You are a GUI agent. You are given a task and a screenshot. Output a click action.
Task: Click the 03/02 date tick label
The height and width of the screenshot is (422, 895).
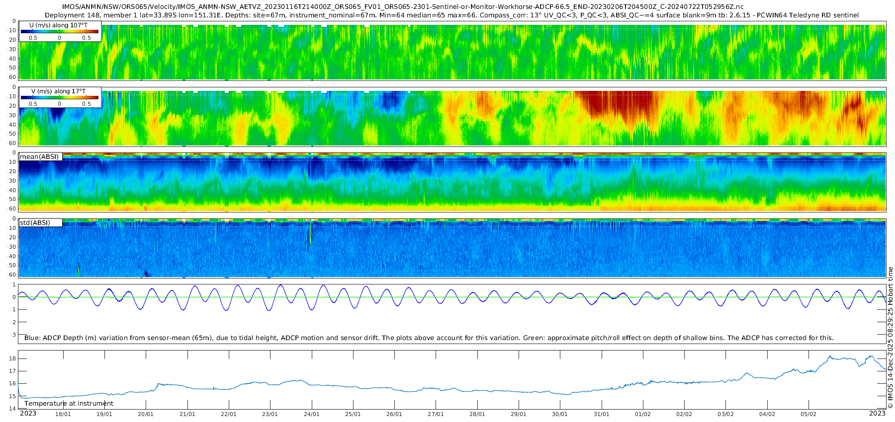click(x=725, y=414)
